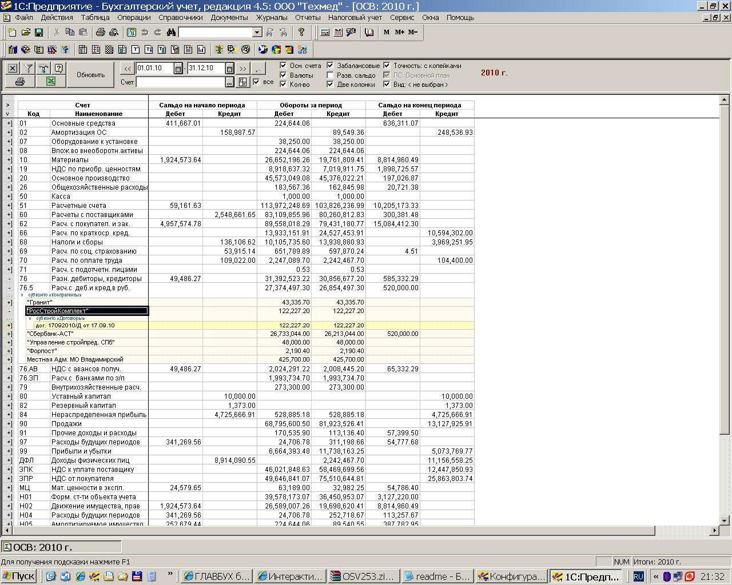Click the Пуск start button
This screenshot has width=732, height=585.
(x=18, y=576)
